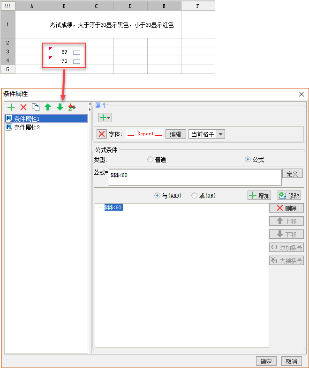Click the 修改 button

coord(289,196)
